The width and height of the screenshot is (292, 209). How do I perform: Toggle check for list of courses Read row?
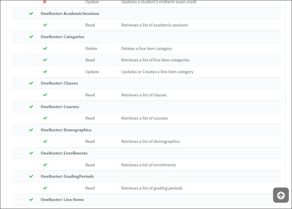pos(45,118)
